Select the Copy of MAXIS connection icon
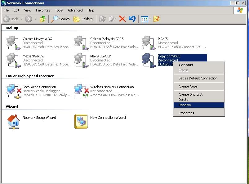Viewport: 249px width, 184px height. click(x=149, y=60)
